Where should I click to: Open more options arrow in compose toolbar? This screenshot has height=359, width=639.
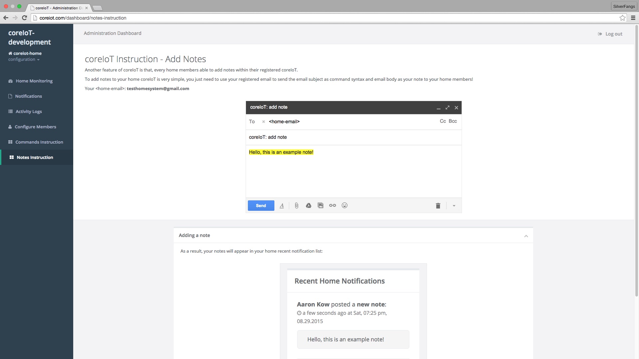click(454, 206)
